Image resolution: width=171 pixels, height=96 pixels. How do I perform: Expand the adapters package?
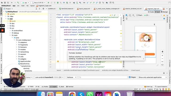tap(17, 42)
